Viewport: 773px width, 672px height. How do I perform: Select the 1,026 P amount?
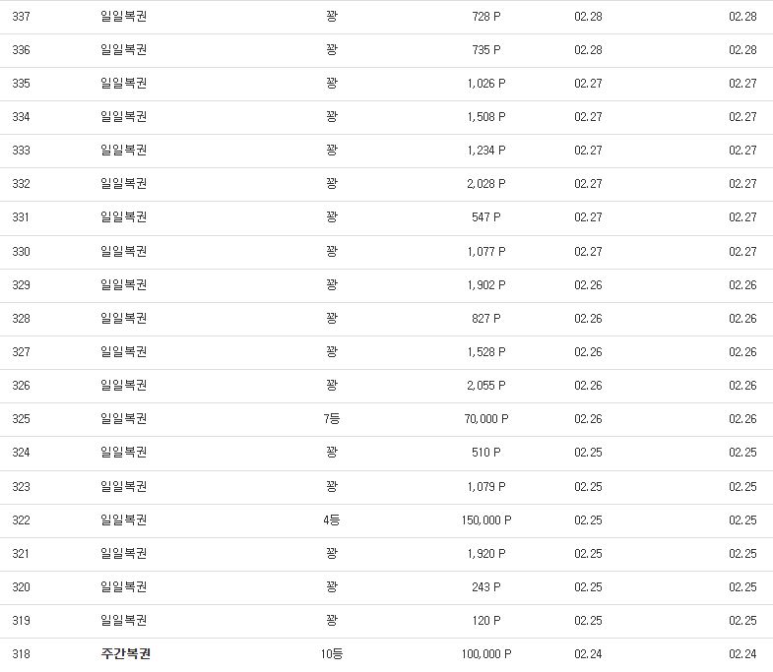[486, 83]
